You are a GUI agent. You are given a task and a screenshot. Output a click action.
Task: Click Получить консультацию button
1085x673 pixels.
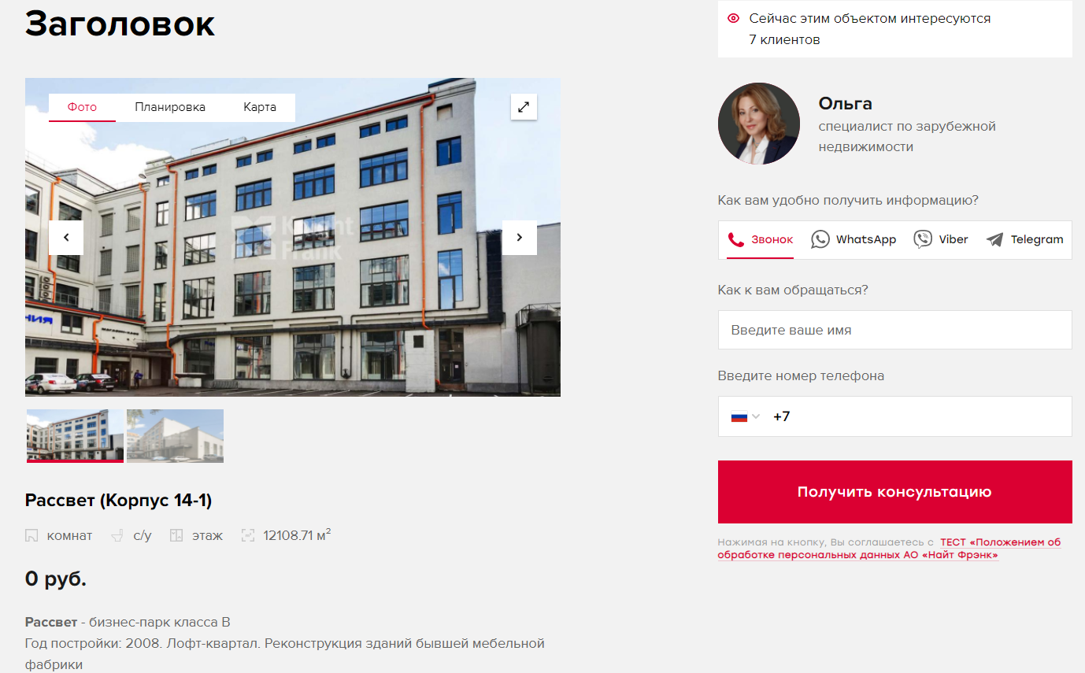click(894, 492)
